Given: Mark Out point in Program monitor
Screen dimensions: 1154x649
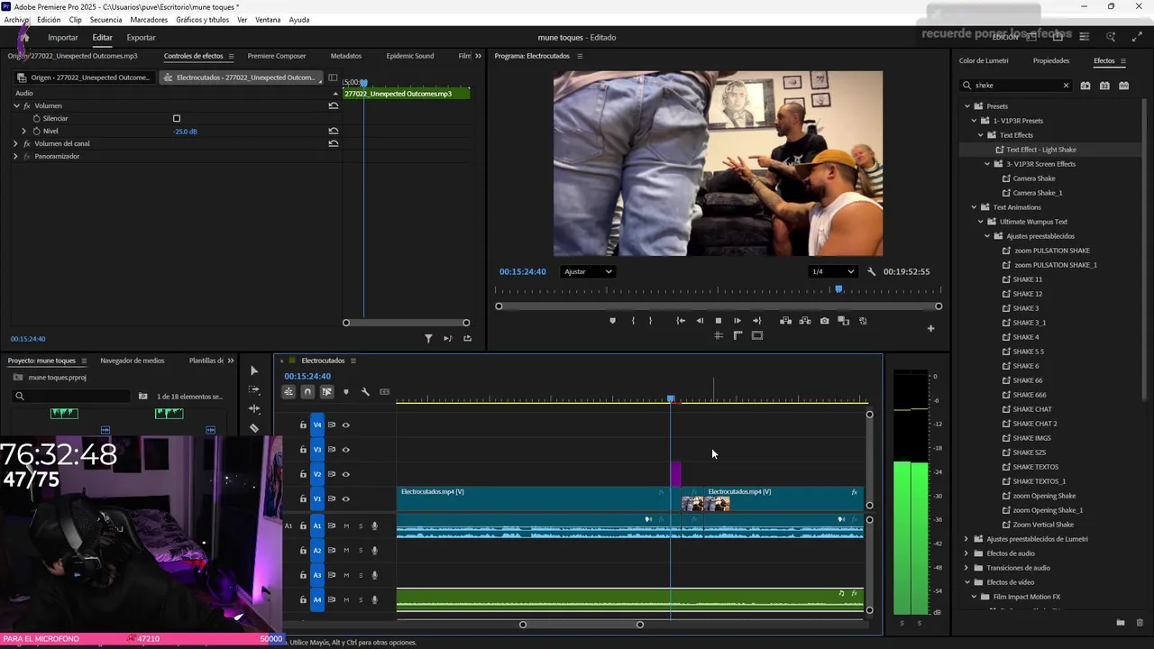Looking at the screenshot, I should pyautogui.click(x=650, y=321).
